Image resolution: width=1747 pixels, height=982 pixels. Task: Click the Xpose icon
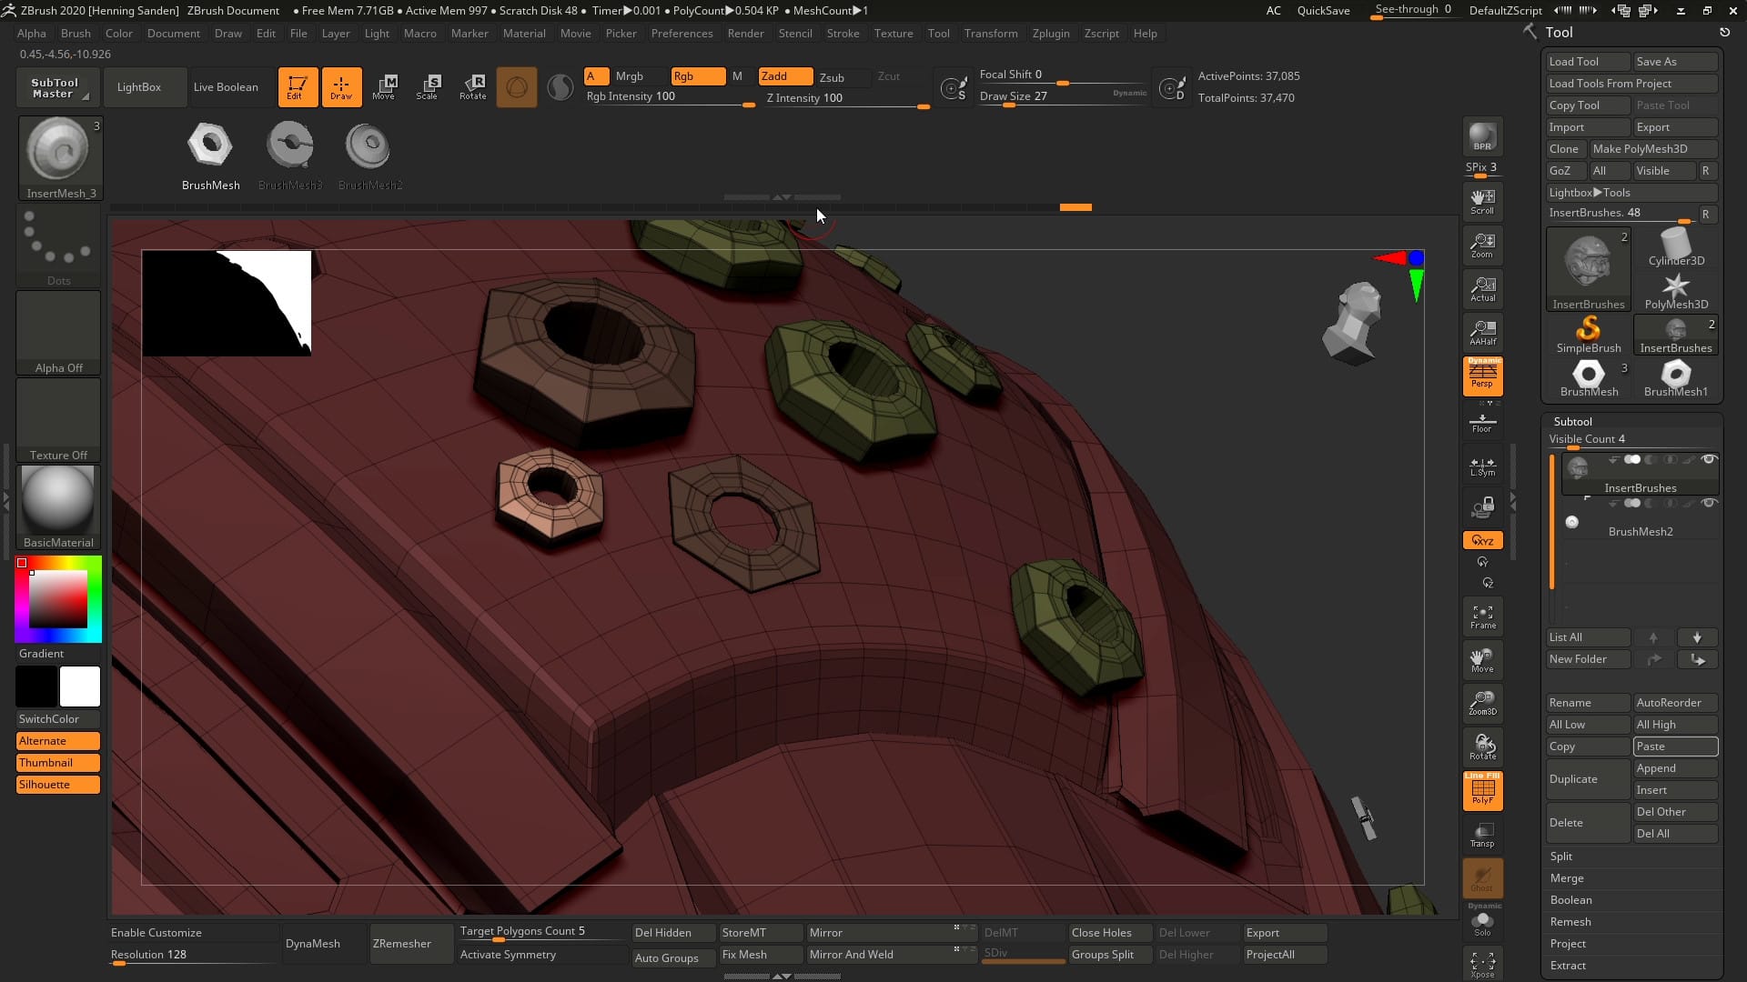click(x=1482, y=964)
